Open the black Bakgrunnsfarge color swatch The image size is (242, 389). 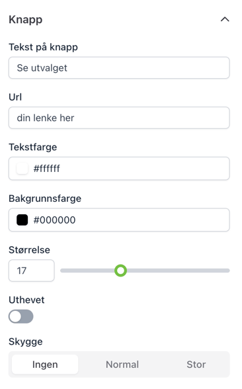(x=22, y=220)
